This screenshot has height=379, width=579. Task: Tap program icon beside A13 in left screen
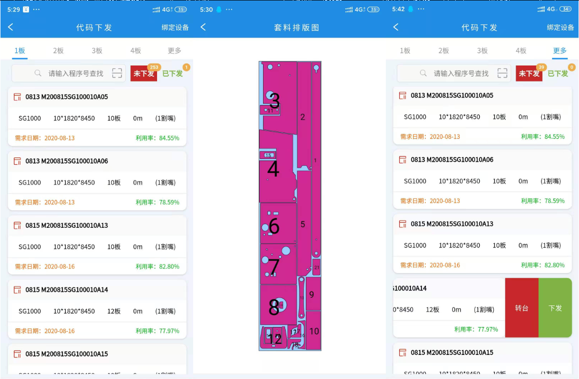17,225
